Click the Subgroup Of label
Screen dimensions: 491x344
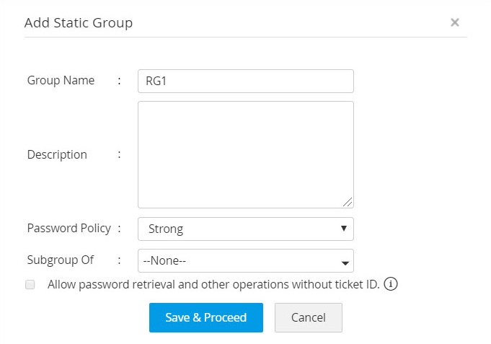tap(61, 260)
